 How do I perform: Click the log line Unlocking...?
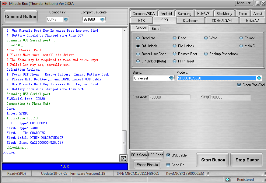[17, 147]
